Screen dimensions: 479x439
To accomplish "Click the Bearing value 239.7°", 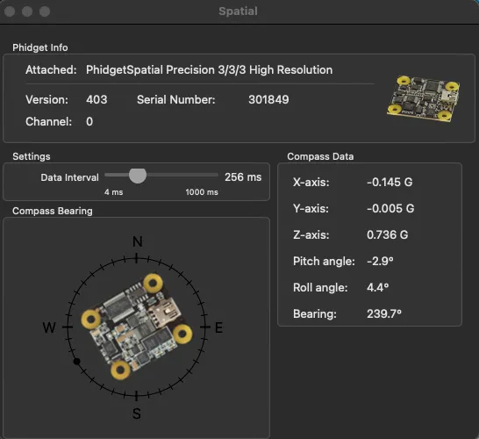I will pyautogui.click(x=384, y=313).
